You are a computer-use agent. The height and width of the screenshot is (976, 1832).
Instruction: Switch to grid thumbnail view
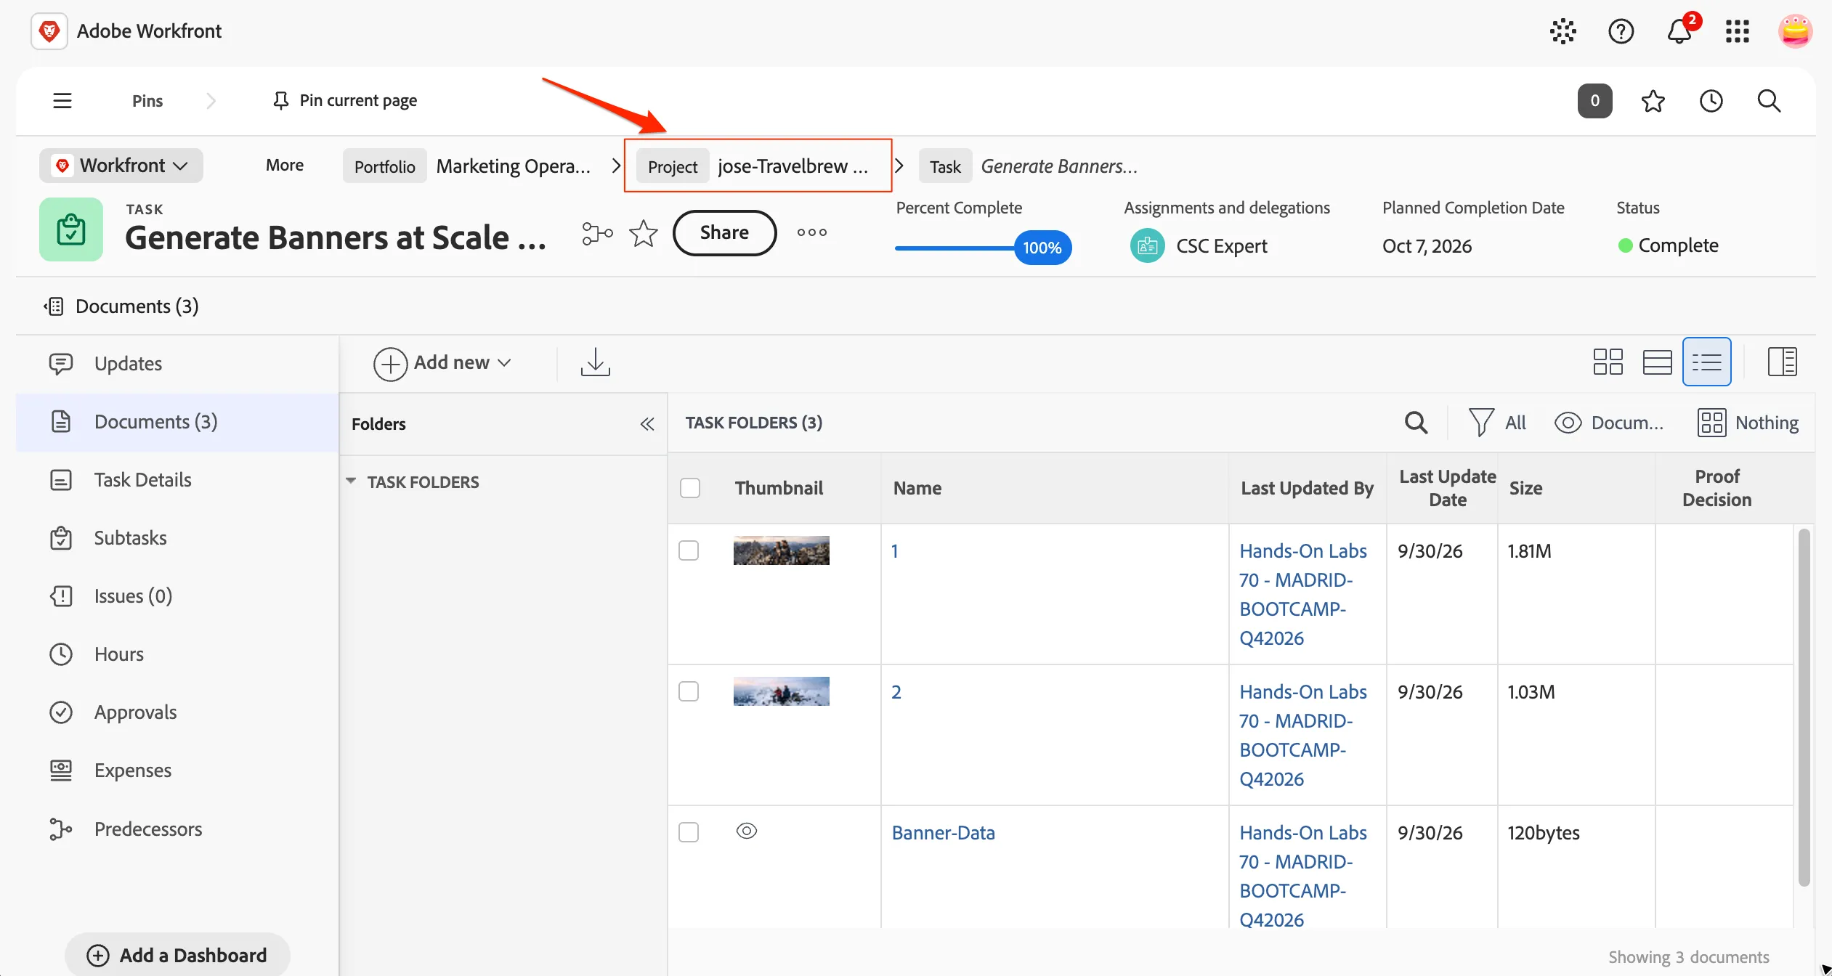(1608, 362)
